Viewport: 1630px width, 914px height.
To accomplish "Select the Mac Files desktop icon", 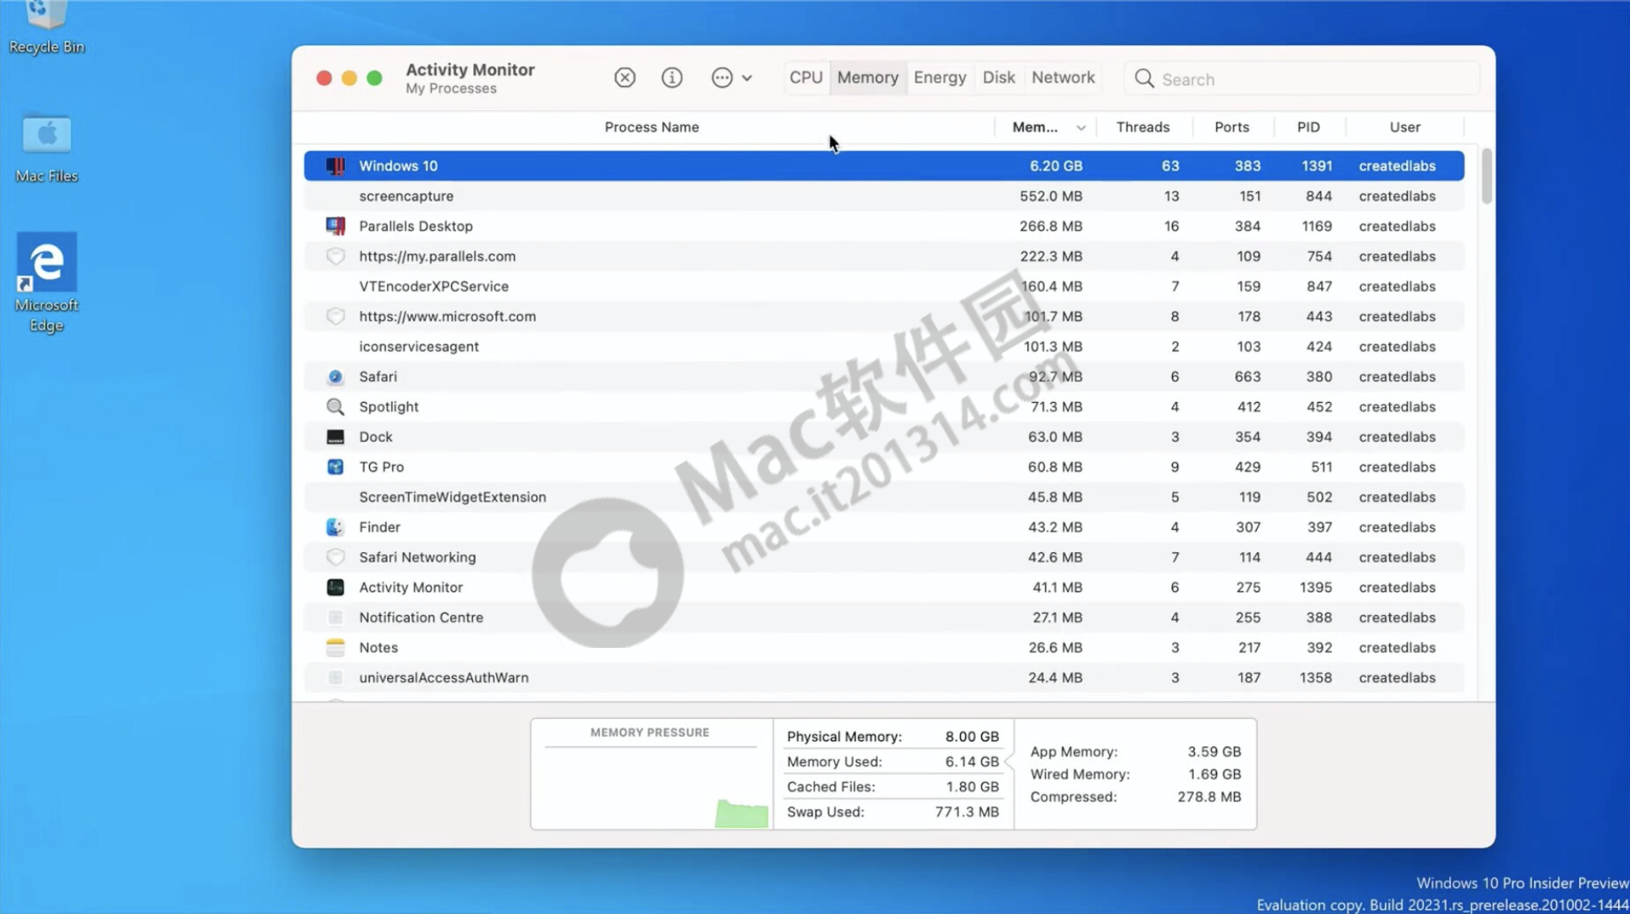I will pos(47,148).
